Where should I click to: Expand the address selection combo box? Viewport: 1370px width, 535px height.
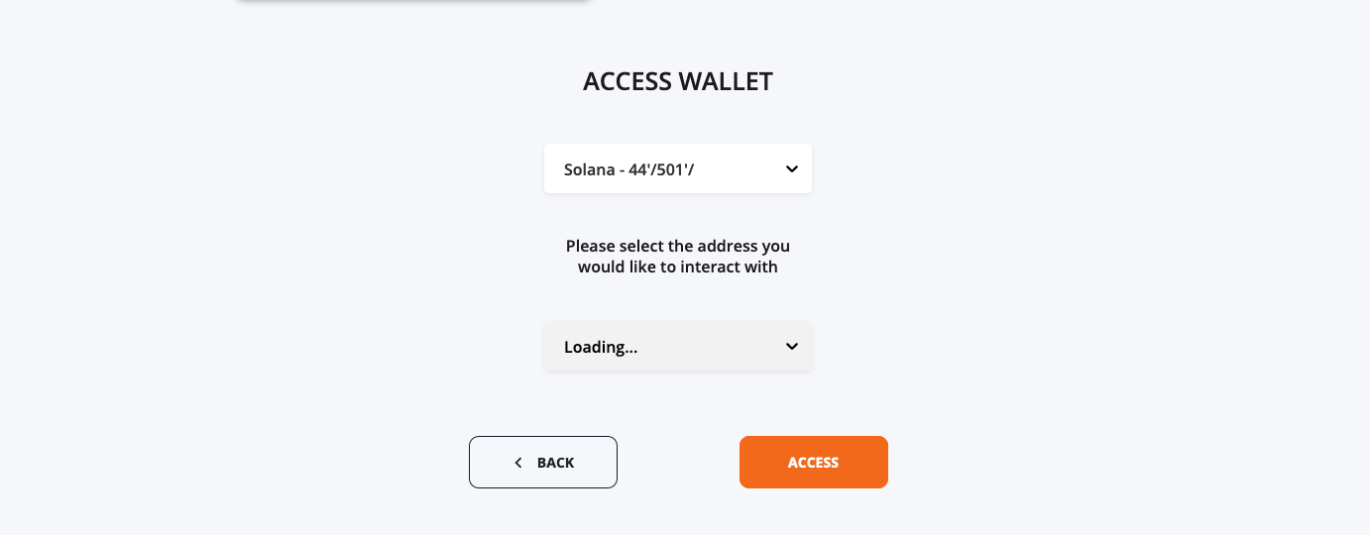678,347
